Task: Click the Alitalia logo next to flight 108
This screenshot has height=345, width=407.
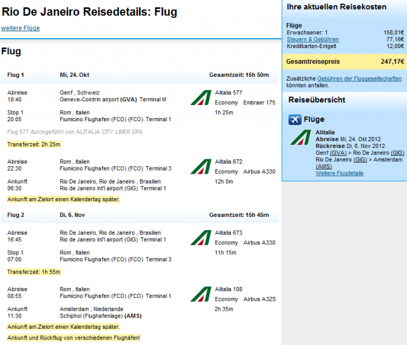Action: pyautogui.click(x=201, y=294)
